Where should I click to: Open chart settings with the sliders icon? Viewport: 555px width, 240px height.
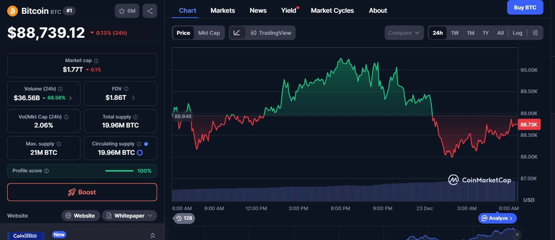[535, 33]
